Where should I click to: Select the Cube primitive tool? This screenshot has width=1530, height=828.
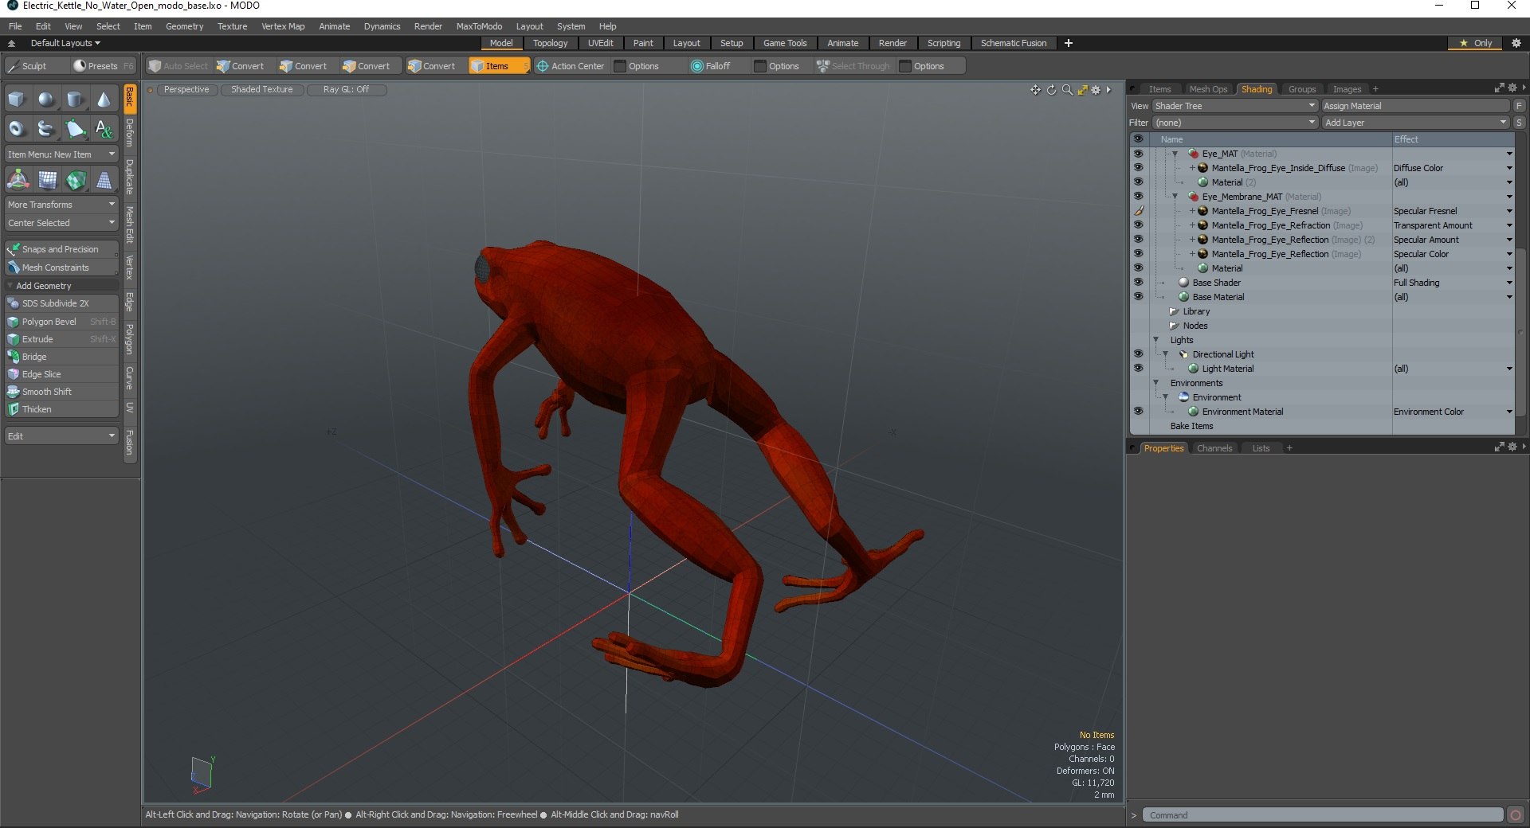pos(18,100)
